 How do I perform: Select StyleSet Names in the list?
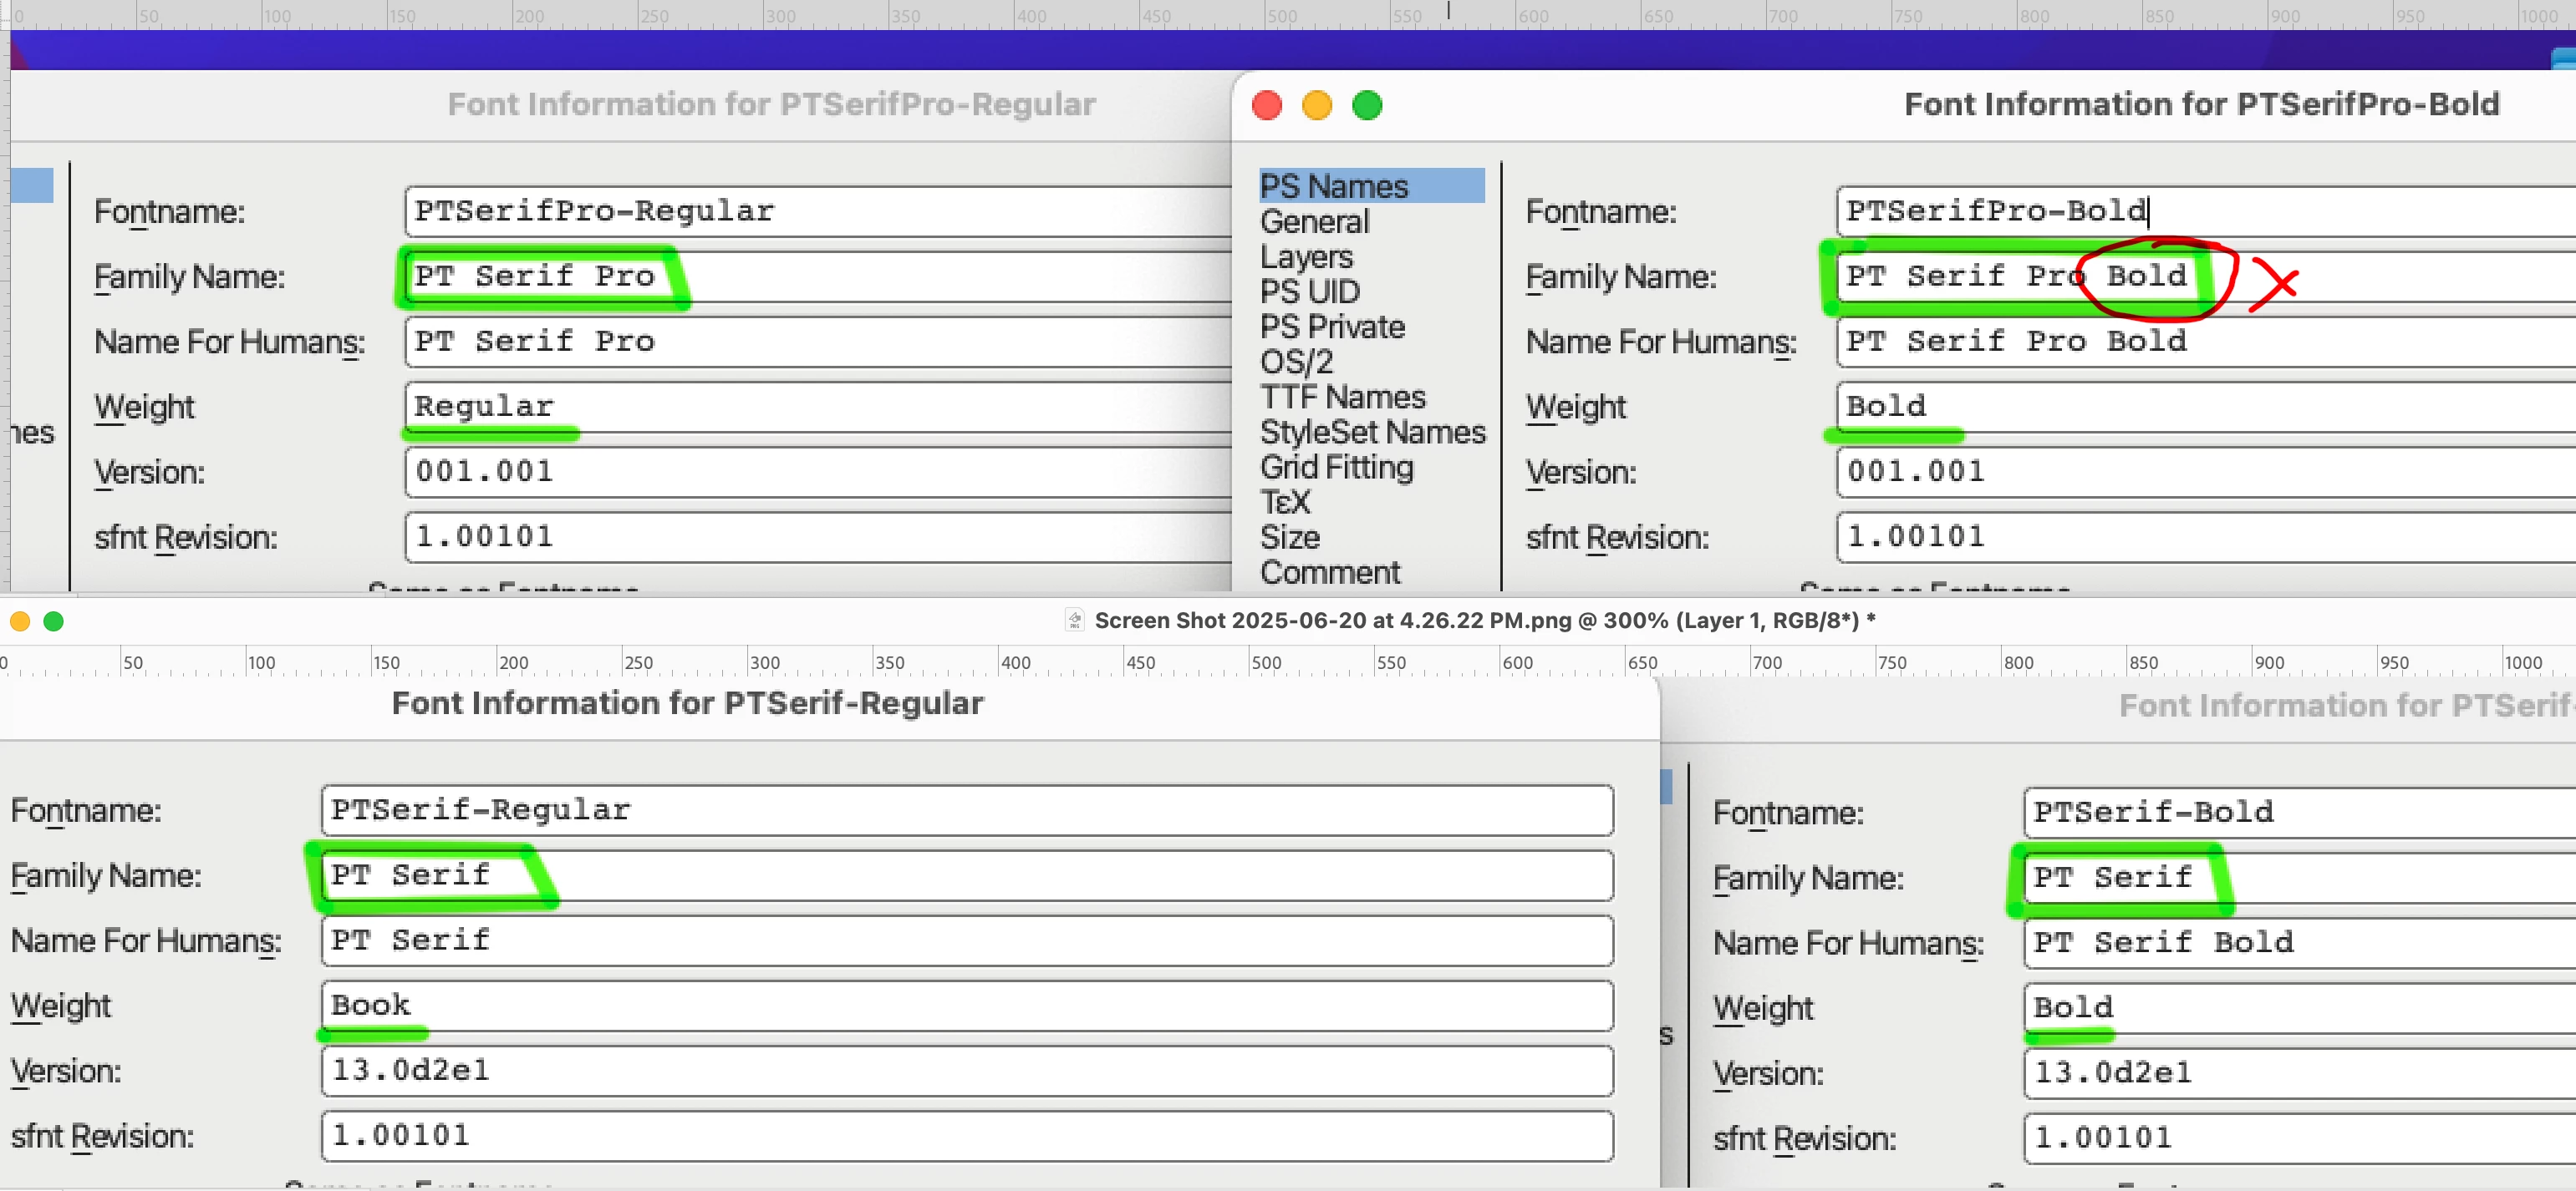pyautogui.click(x=1372, y=432)
